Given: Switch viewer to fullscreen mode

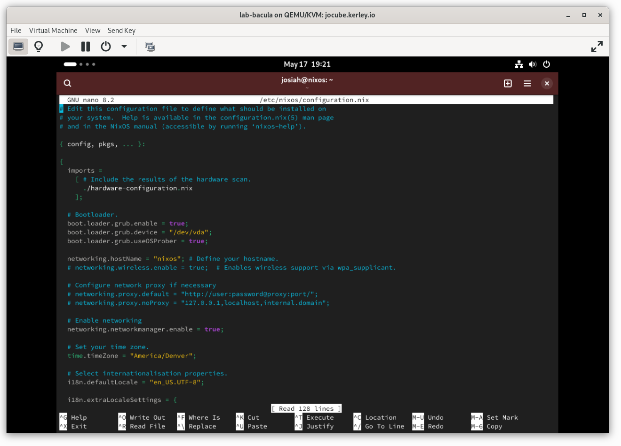Looking at the screenshot, I should 597,47.
